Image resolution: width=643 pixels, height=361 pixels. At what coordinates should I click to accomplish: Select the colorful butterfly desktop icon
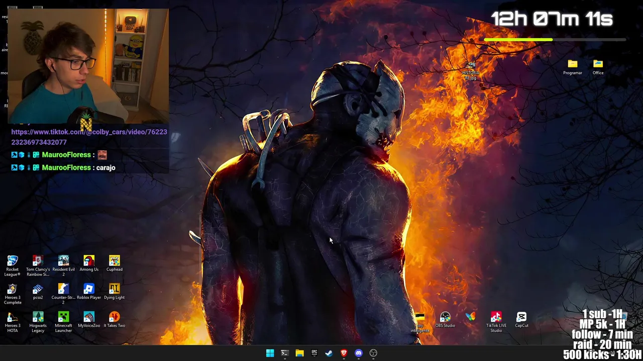470,317
